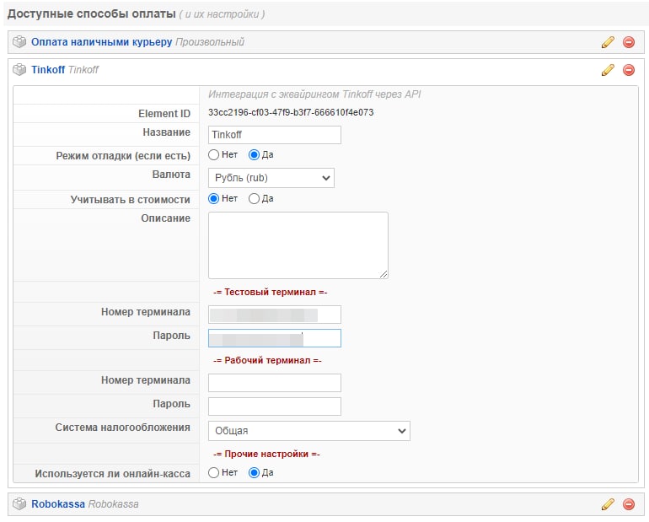Open the Оплата наличными курьеру payment link
Screen dimensions: 649x522
(101, 42)
